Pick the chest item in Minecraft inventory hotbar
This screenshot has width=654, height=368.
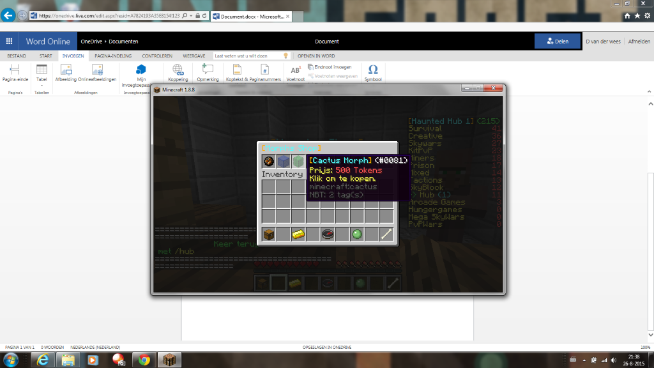click(269, 234)
